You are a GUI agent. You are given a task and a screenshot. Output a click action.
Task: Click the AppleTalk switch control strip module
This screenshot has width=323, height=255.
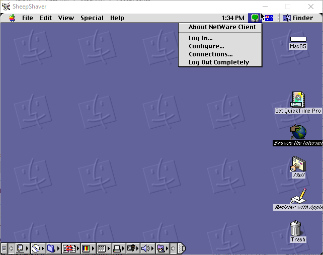pyautogui.click(x=20, y=248)
